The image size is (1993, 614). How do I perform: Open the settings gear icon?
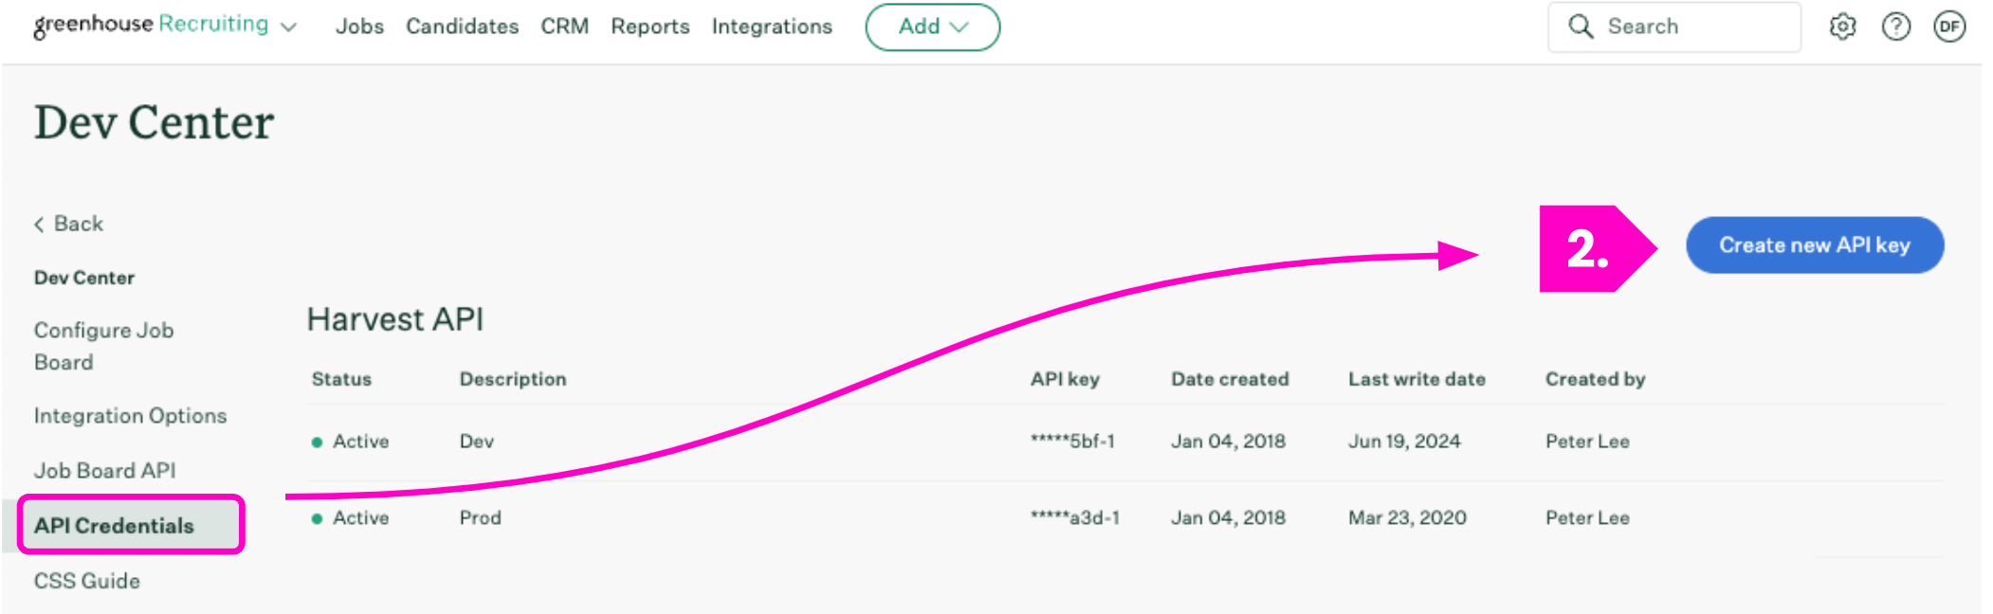coord(1842,27)
